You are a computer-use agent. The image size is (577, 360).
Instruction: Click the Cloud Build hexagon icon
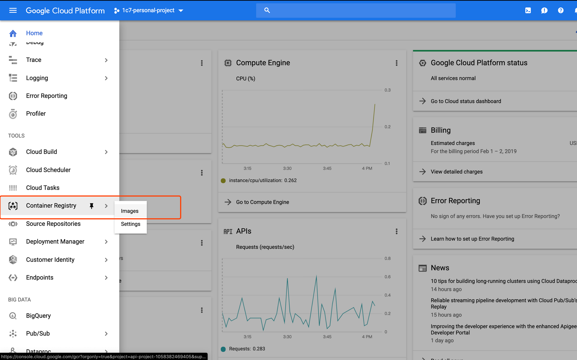coord(13,152)
